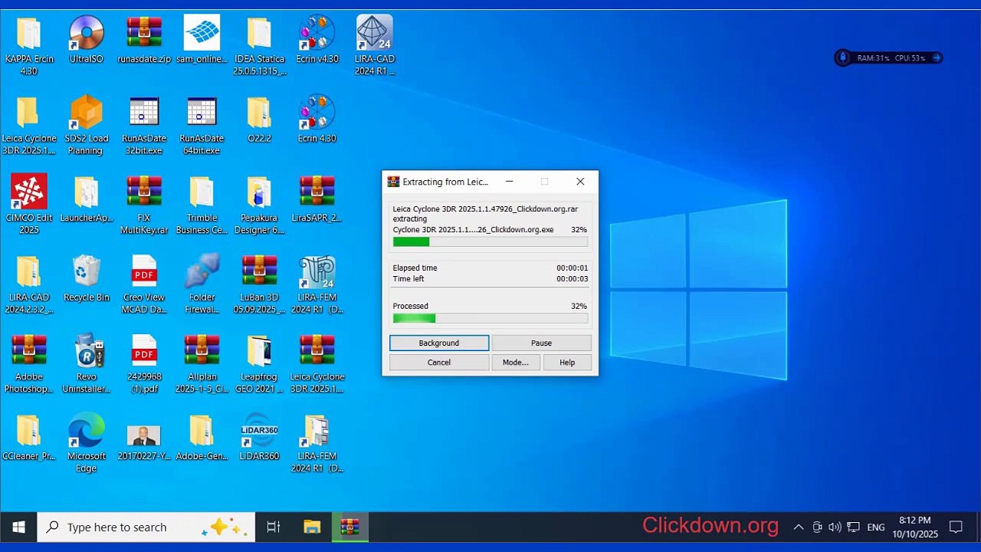This screenshot has width=981, height=552.
Task: Launch Microsoft Edge from desktop
Action: [x=87, y=443]
